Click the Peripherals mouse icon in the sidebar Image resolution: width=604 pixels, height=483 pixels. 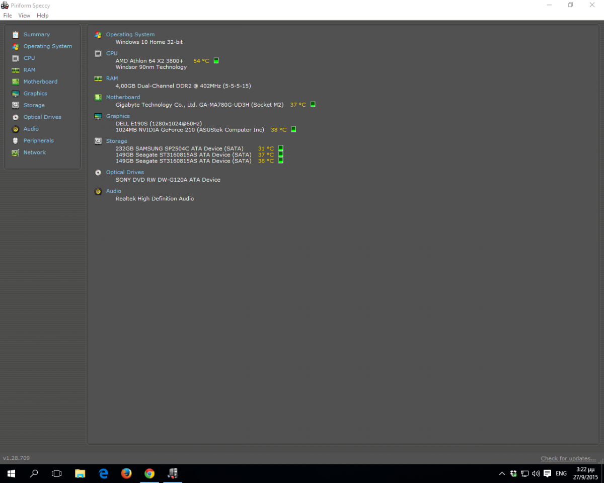(x=15, y=141)
